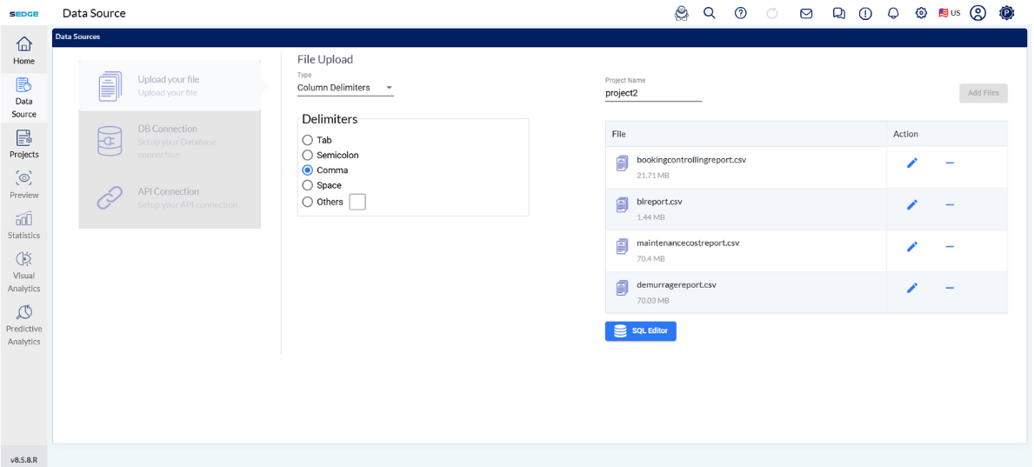Click the SQL Editor button
The height and width of the screenshot is (467, 1034).
click(640, 331)
